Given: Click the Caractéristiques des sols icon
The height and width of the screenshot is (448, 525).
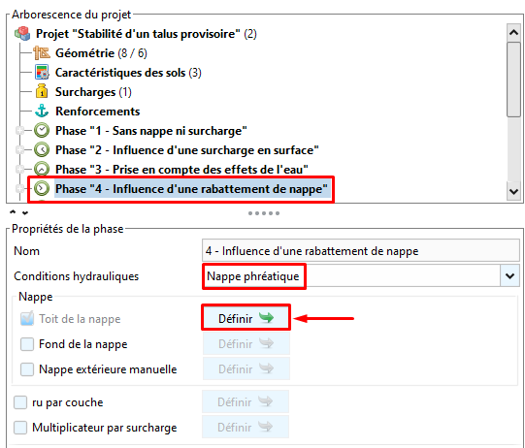Looking at the screenshot, I should 42,73.
